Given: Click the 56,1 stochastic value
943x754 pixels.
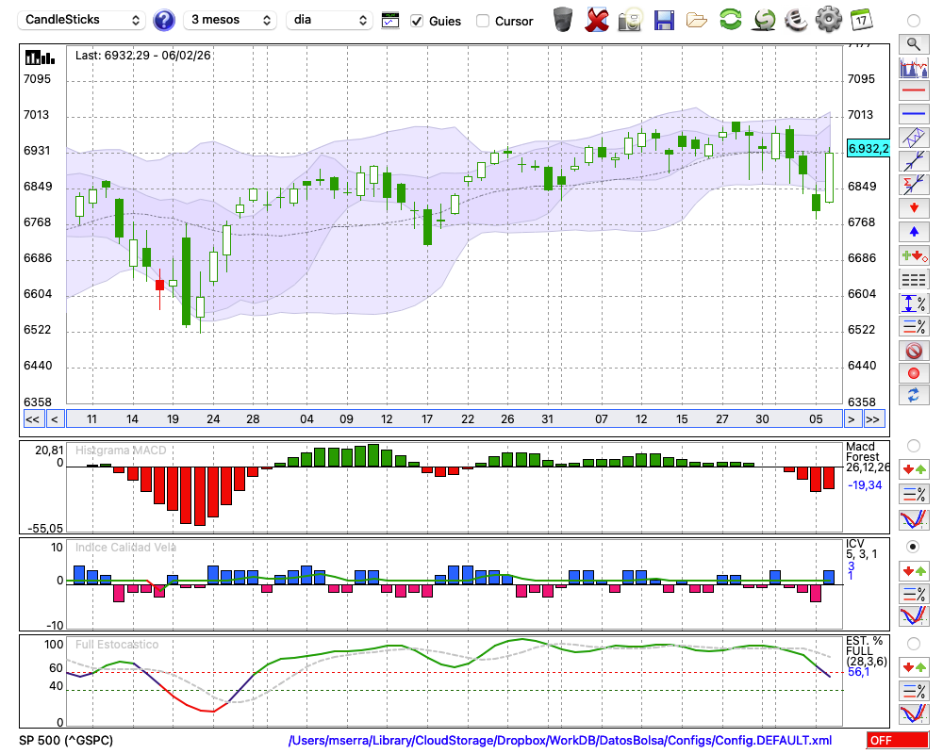Looking at the screenshot, I should pyautogui.click(x=859, y=672).
